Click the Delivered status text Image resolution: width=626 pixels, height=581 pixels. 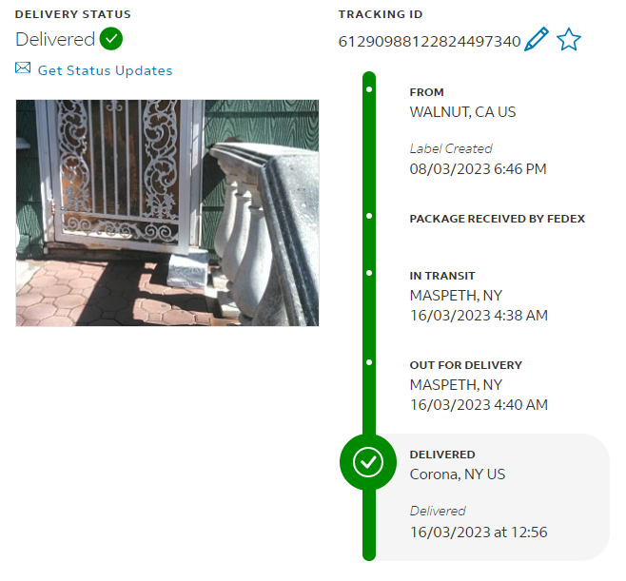(55, 39)
